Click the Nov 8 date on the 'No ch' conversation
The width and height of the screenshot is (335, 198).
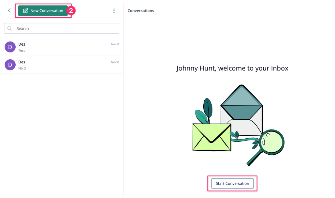pyautogui.click(x=115, y=62)
